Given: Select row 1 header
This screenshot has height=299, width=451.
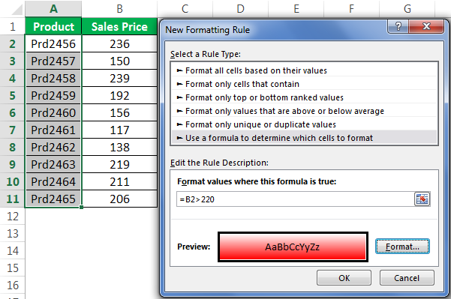Looking at the screenshot, I should [12, 26].
